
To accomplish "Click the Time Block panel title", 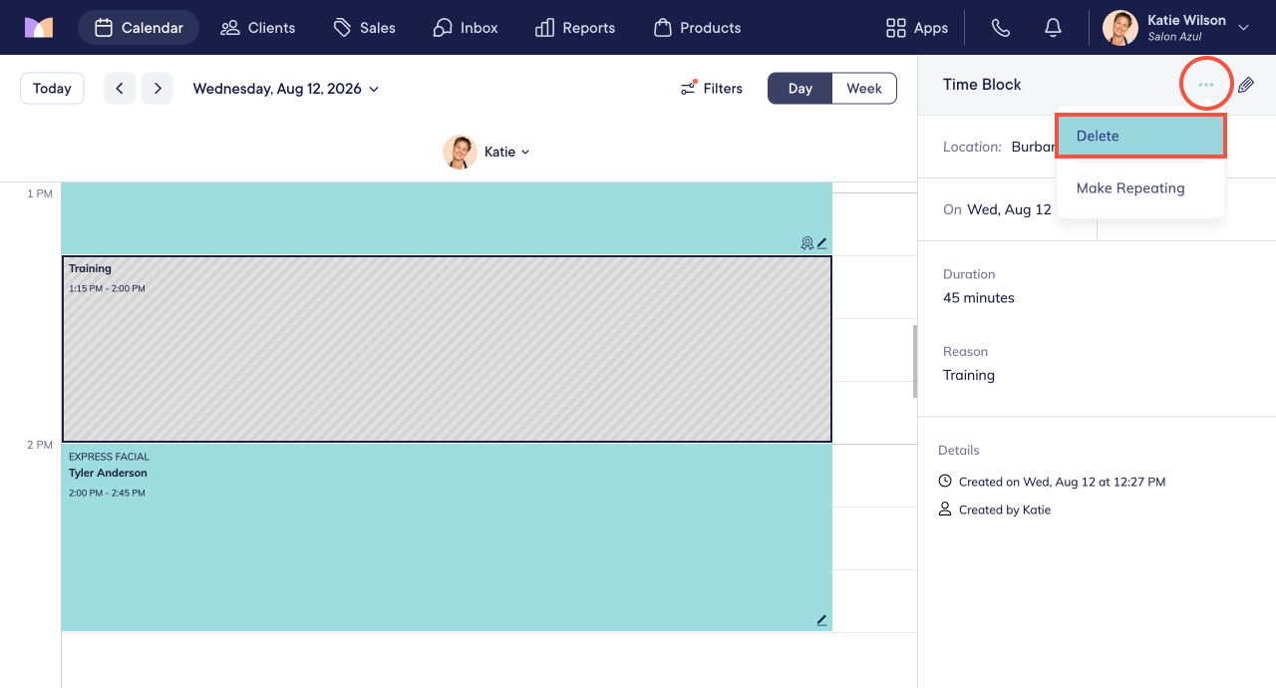I will [x=982, y=85].
